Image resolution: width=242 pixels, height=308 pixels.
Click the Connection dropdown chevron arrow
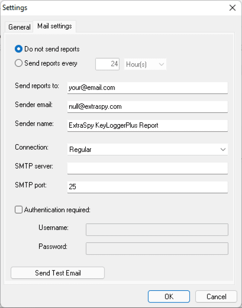(x=223, y=150)
